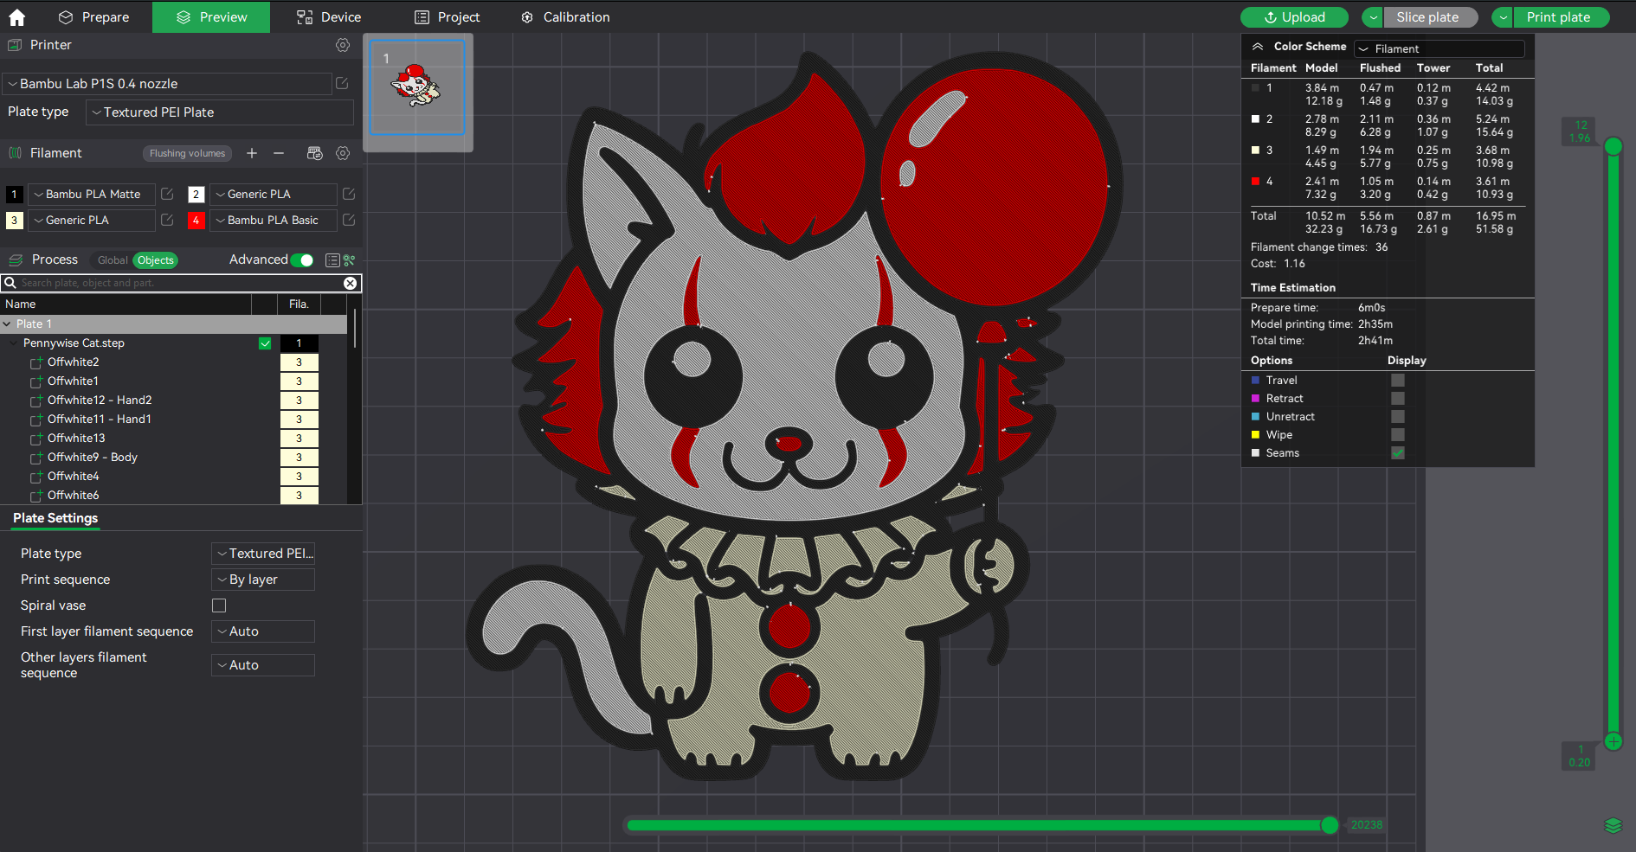Open the Upload options arrow

(1373, 17)
